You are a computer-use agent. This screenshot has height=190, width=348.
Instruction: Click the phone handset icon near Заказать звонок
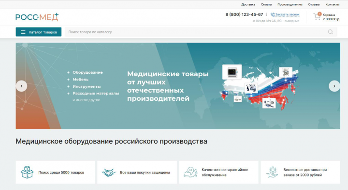pyautogui.click(x=273, y=14)
